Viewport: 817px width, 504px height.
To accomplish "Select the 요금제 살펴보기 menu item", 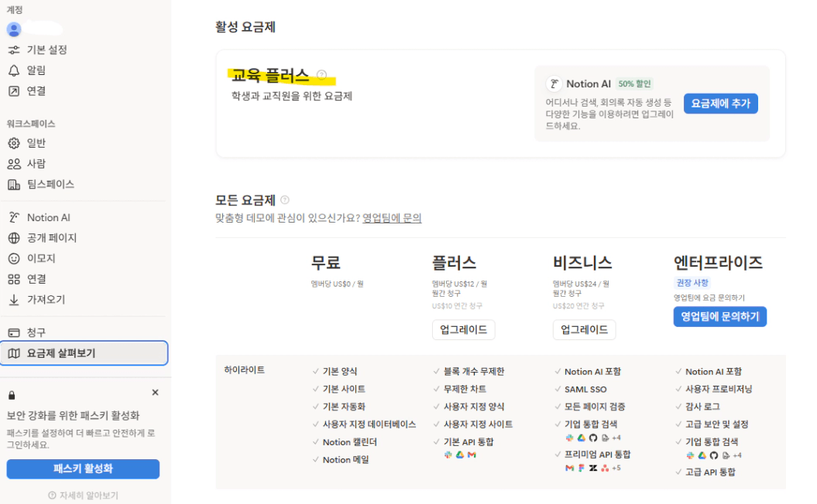I will [x=84, y=353].
